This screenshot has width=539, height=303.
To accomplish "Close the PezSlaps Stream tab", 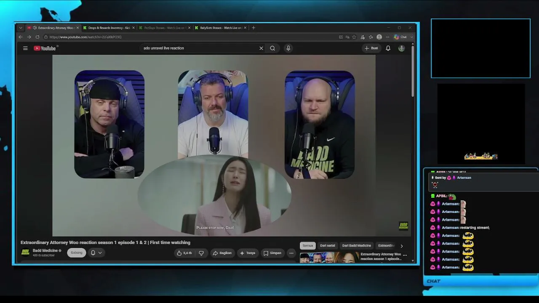I will pos(189,28).
